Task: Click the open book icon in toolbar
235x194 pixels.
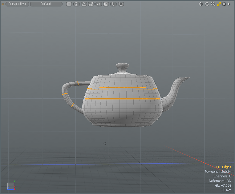Action: [121, 4]
